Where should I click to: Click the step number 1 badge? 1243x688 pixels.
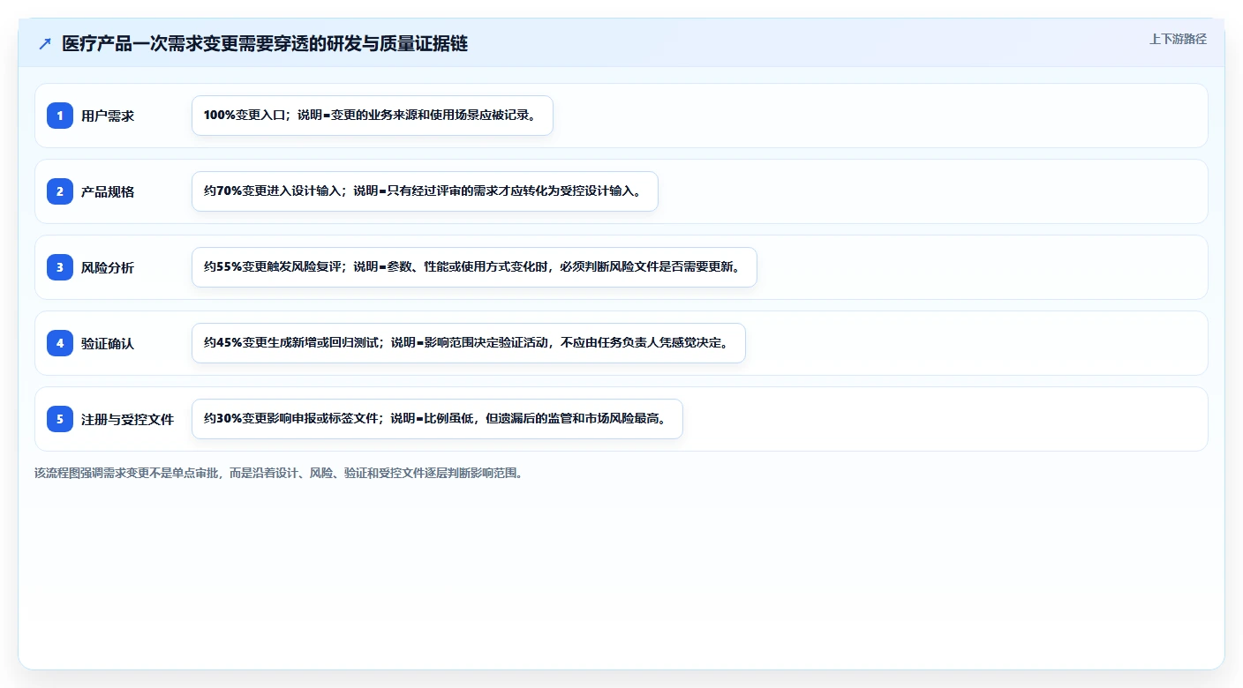(60, 116)
